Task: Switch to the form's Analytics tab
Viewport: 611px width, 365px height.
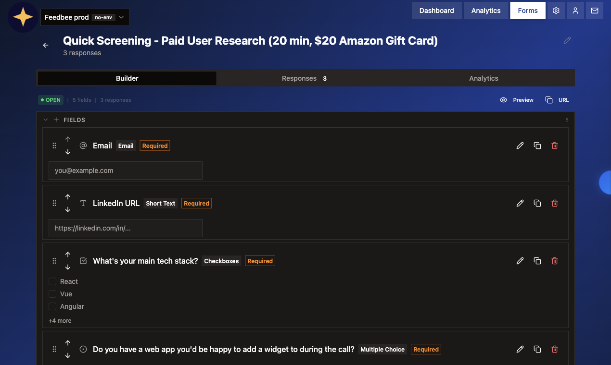Action: pos(484,78)
